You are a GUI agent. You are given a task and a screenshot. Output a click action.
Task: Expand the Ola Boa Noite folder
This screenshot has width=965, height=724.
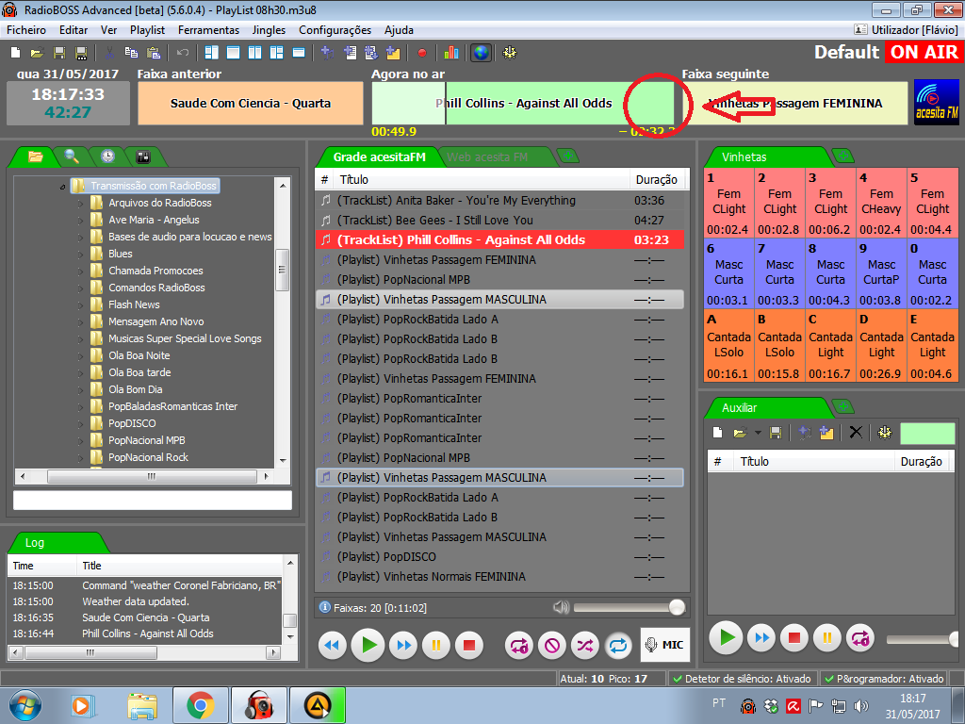click(x=81, y=355)
